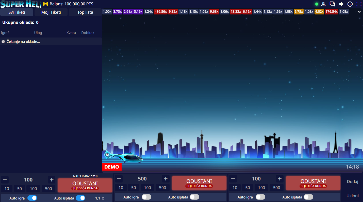363x202 pixels.
Task: Select quick bet 50 in third panel
Action: tap(248, 188)
